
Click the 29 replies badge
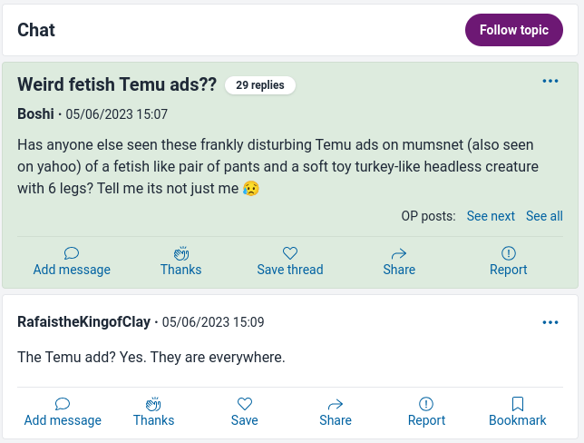pyautogui.click(x=259, y=85)
